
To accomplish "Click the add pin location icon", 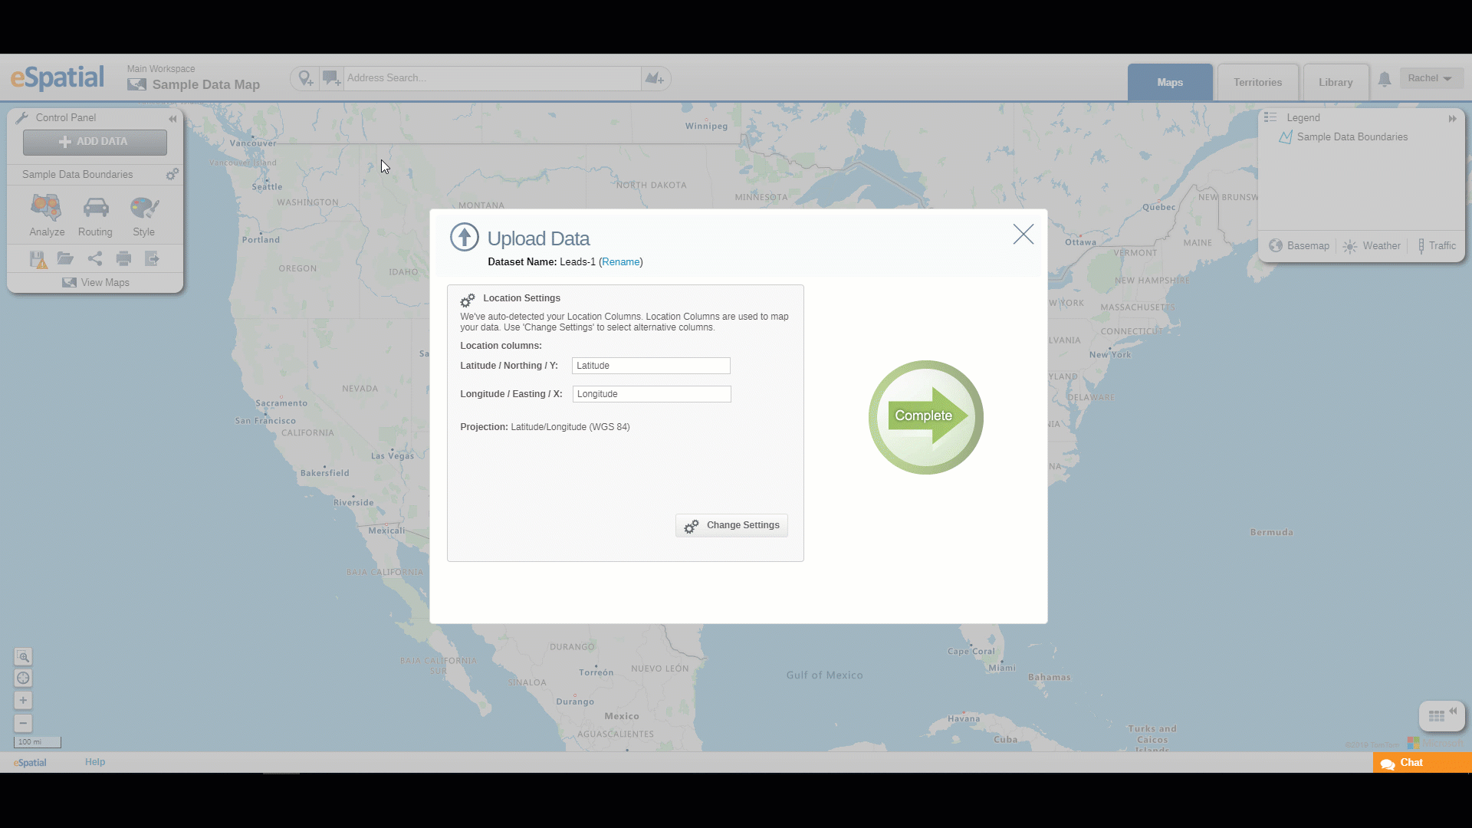I will (306, 78).
